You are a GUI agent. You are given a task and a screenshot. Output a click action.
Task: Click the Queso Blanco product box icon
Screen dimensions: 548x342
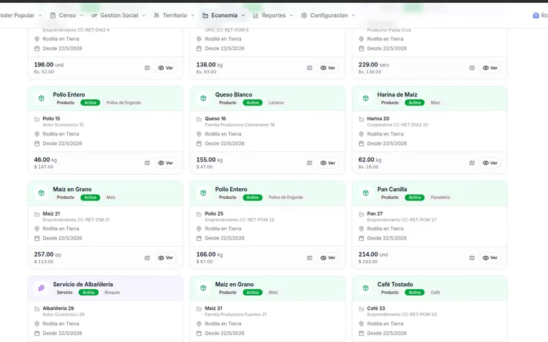203,98
